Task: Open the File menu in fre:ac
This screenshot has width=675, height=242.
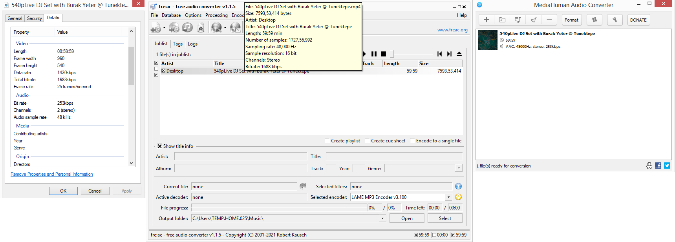Action: (x=154, y=15)
